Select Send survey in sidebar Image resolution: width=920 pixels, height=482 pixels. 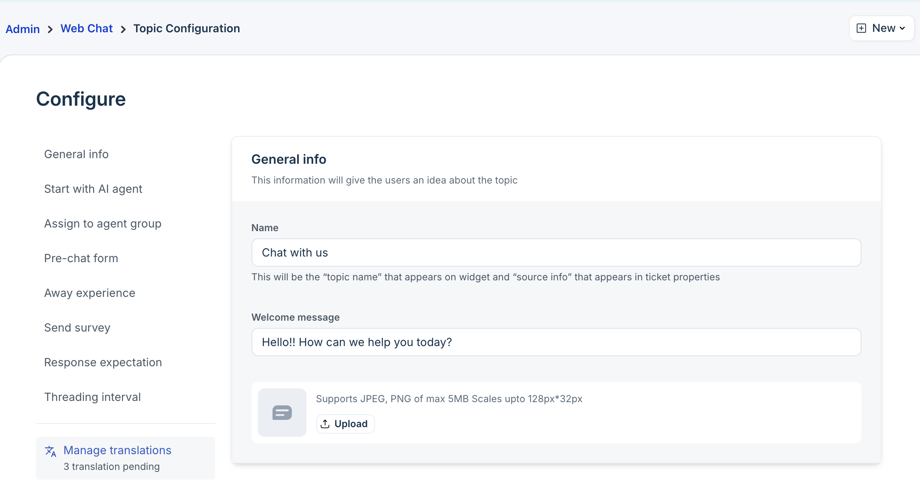click(x=77, y=328)
